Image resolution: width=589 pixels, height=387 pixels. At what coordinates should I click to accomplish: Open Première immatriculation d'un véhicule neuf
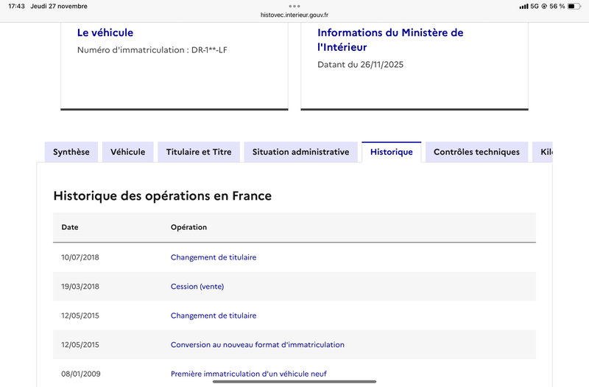[249, 374]
